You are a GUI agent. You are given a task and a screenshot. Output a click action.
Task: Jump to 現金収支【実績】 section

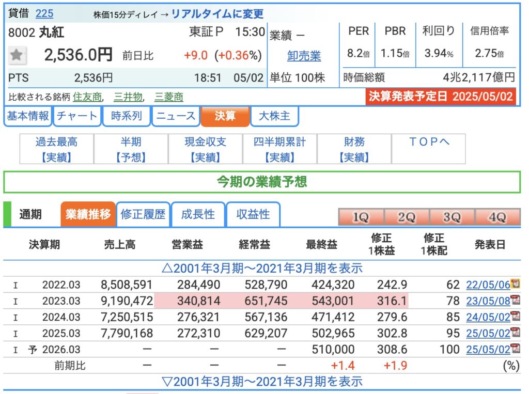tap(206, 149)
